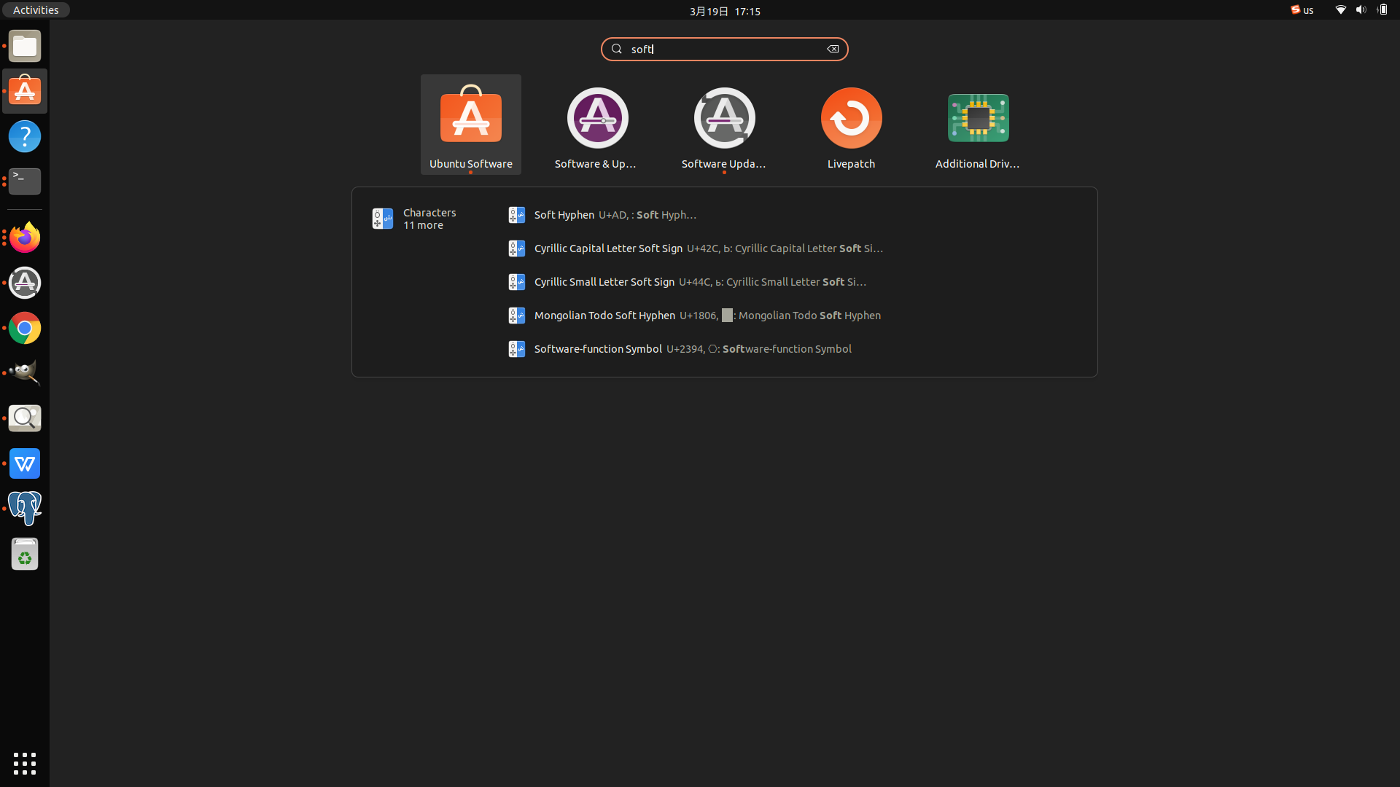Launch WPS Writer from the dock
This screenshot has height=787, width=1400.
(x=25, y=463)
